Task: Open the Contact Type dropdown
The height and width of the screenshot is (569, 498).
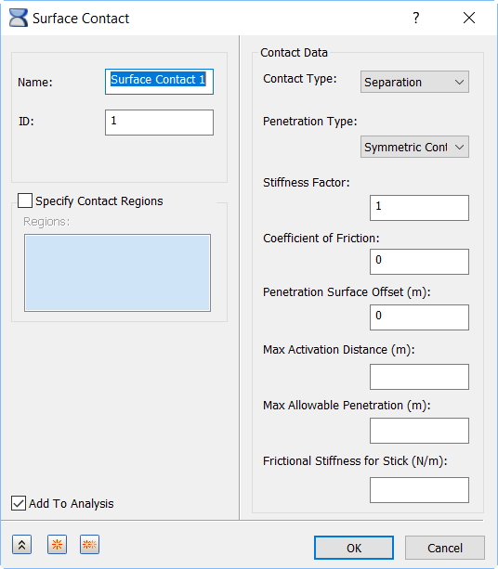Action: click(x=414, y=82)
